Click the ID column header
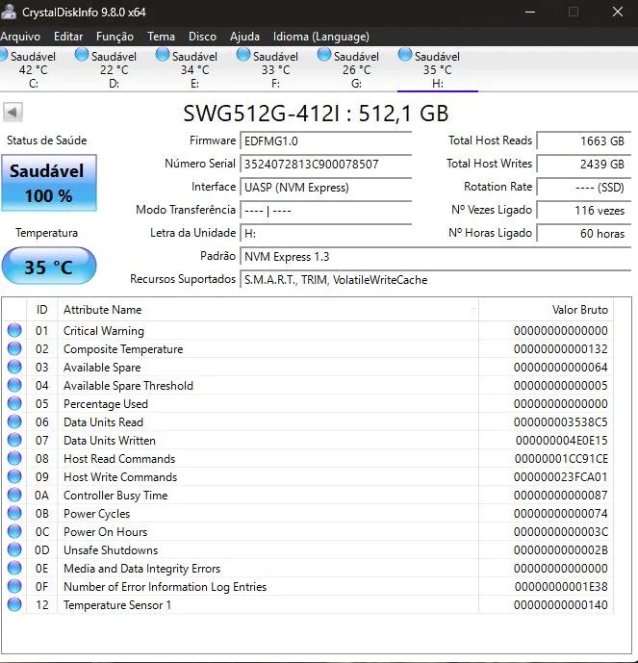The width and height of the screenshot is (638, 663). (41, 310)
